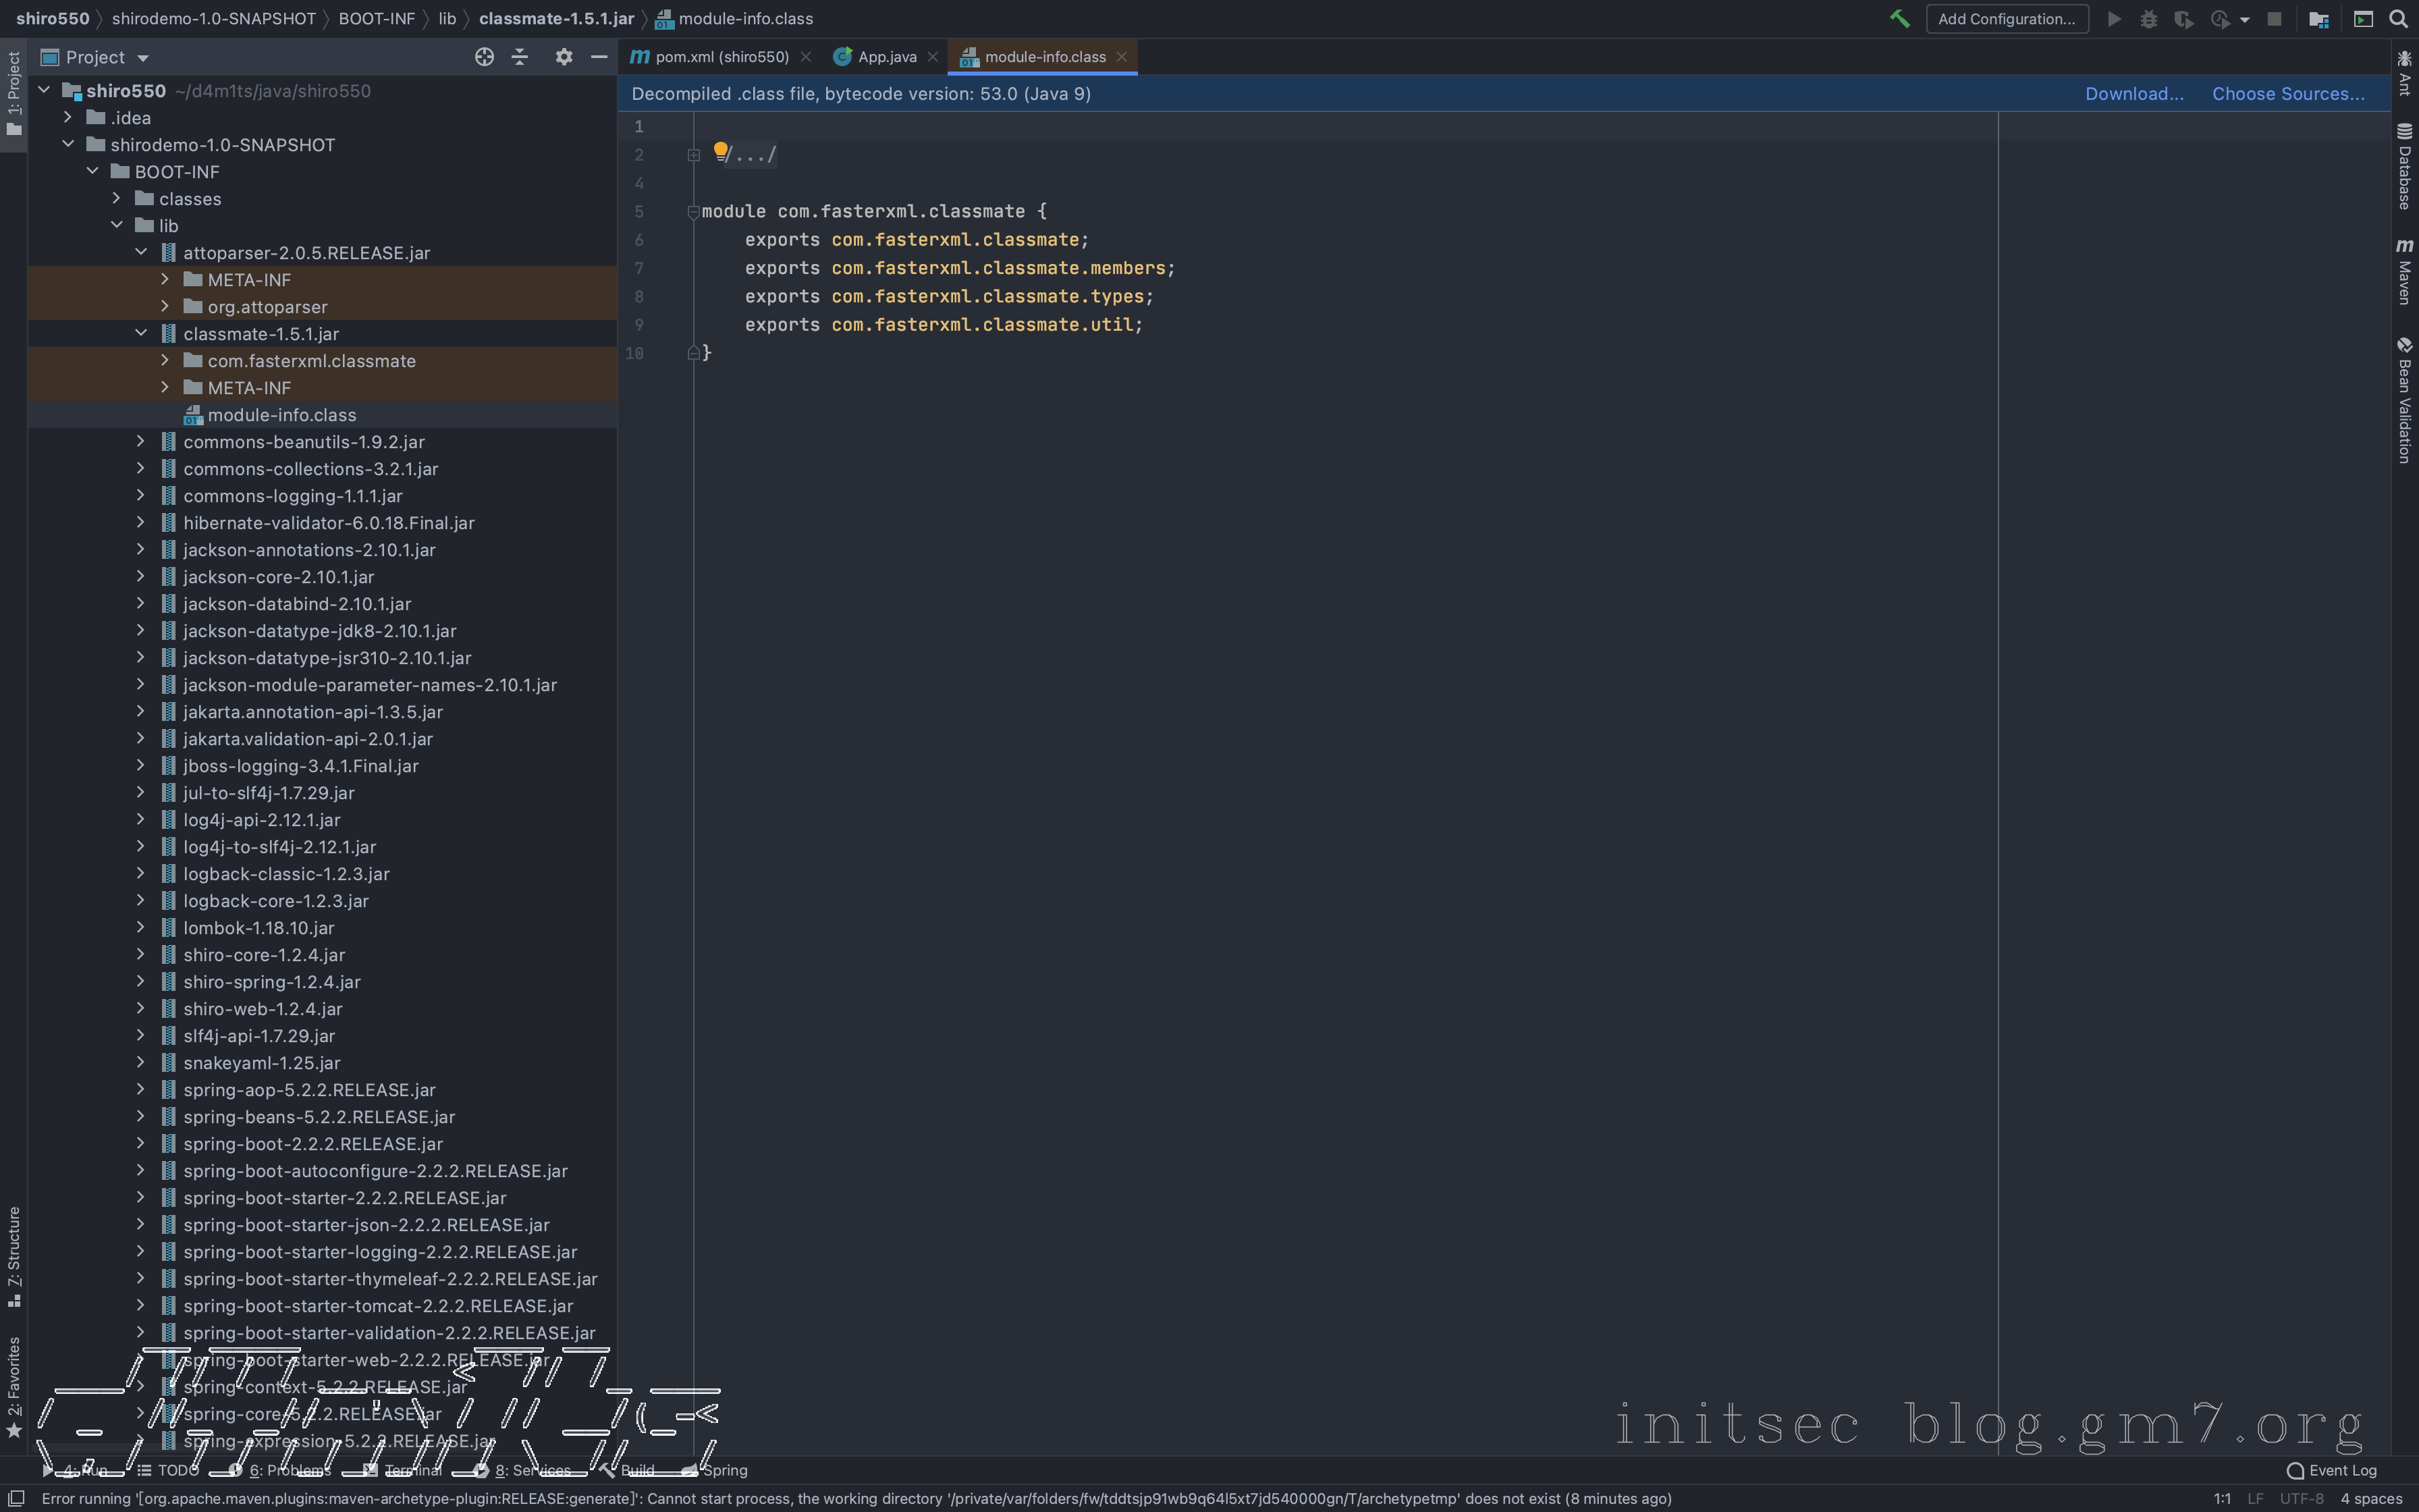The width and height of the screenshot is (2419, 1512).
Task: Click the Build project hammer icon
Action: pos(1899,19)
